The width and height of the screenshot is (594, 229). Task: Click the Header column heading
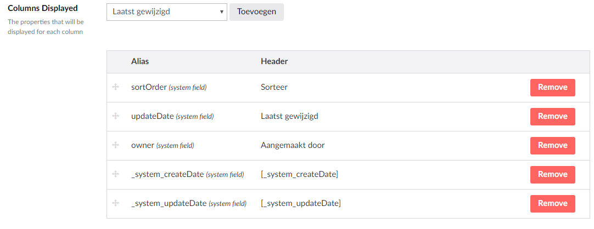tap(274, 61)
